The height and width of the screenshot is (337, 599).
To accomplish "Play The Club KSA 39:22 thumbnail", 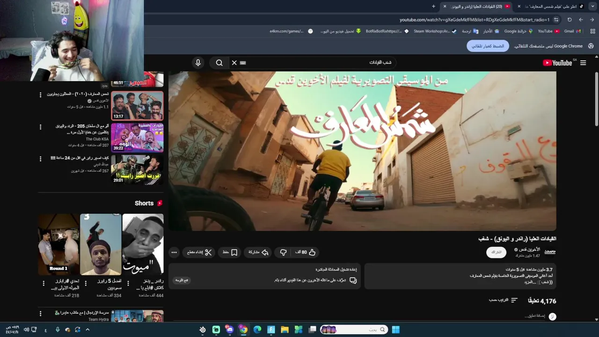I will click(x=137, y=138).
